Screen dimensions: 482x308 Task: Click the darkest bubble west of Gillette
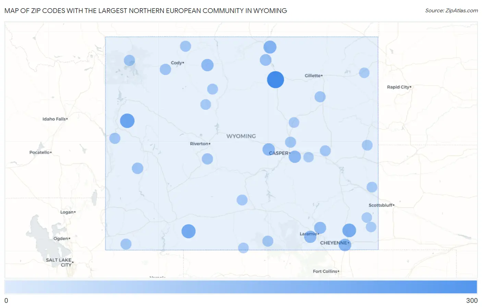point(275,79)
